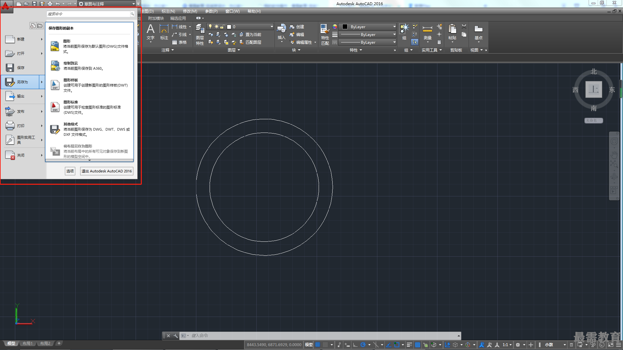Image resolution: width=623 pixels, height=350 pixels.
Task: Open the lineweight ByLayer dropdown
Action: pos(368,35)
